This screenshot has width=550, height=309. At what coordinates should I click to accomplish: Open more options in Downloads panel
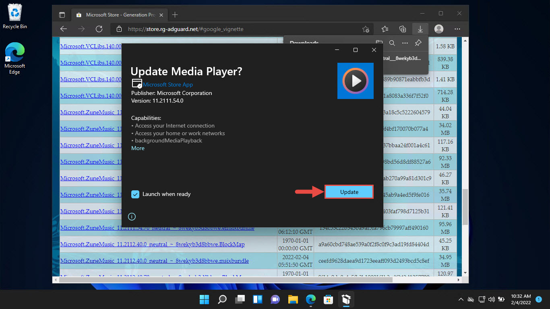point(405,43)
